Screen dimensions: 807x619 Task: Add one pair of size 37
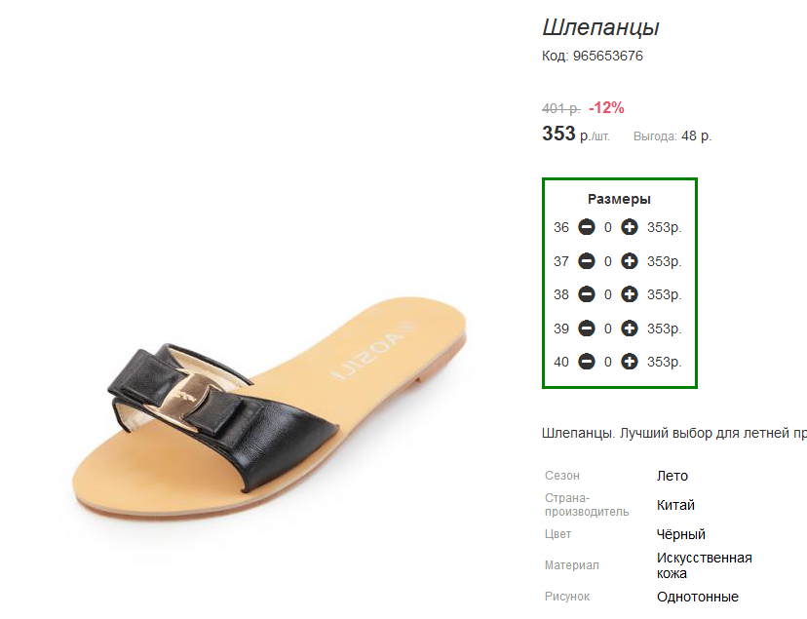(629, 261)
